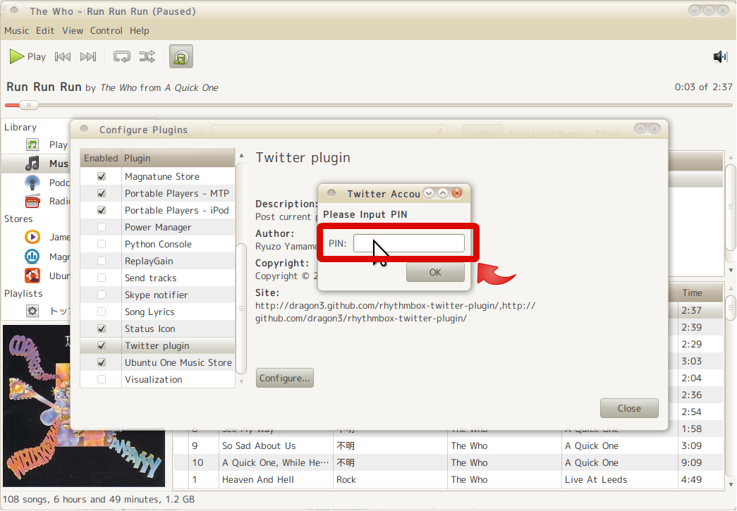Open the Magnatune store icon
This screenshot has height=511, width=737.
tap(32, 257)
